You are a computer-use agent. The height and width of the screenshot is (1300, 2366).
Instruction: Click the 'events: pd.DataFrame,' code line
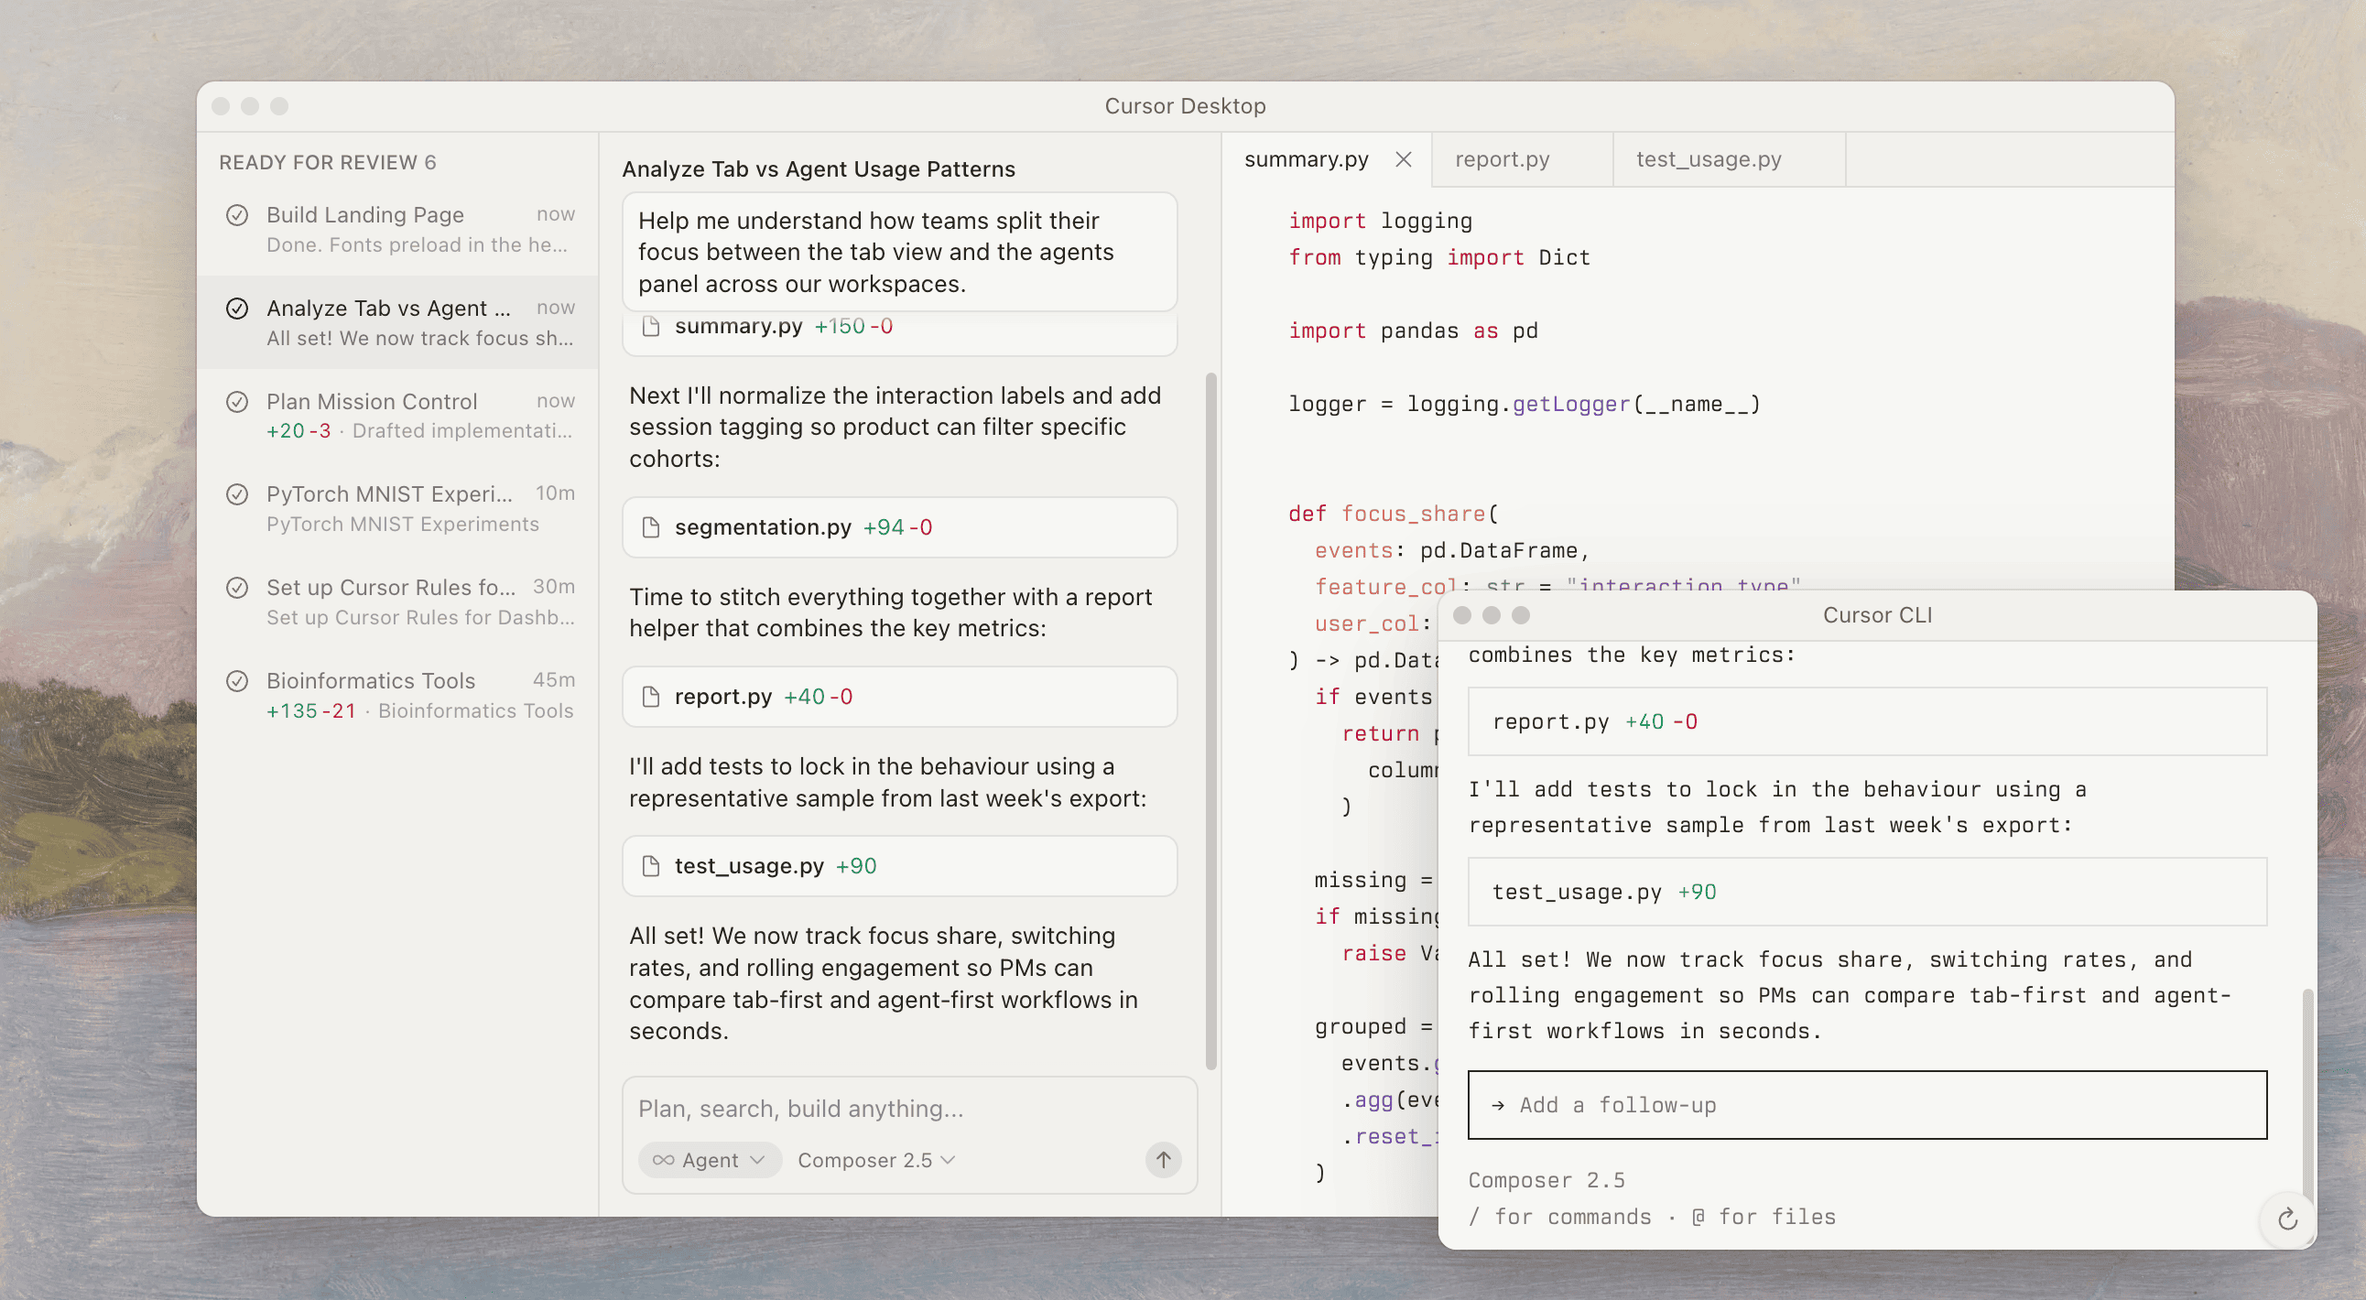coord(1451,551)
